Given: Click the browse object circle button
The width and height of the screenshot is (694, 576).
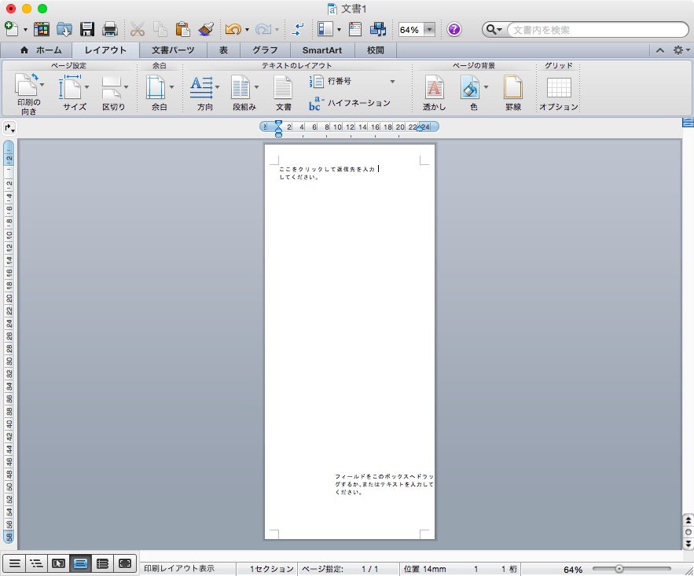Looking at the screenshot, I should (688, 532).
